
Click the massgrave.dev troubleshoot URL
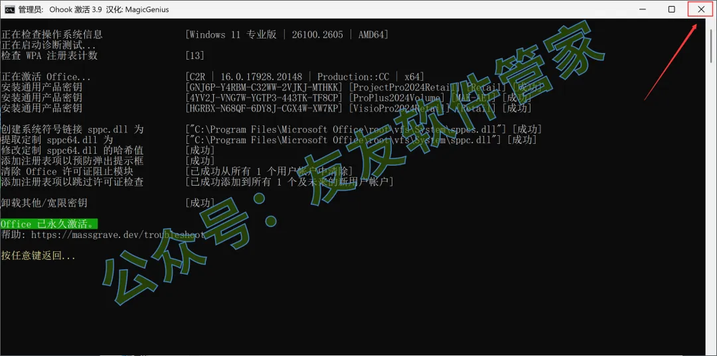[116, 235]
